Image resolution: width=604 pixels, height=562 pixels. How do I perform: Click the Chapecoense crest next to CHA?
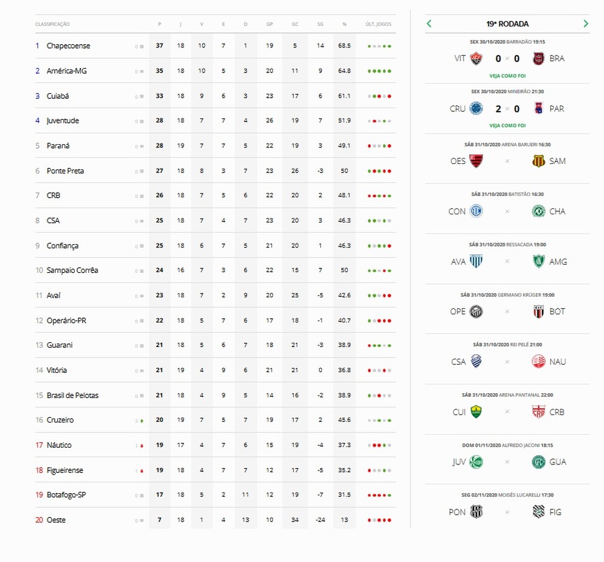[538, 211]
